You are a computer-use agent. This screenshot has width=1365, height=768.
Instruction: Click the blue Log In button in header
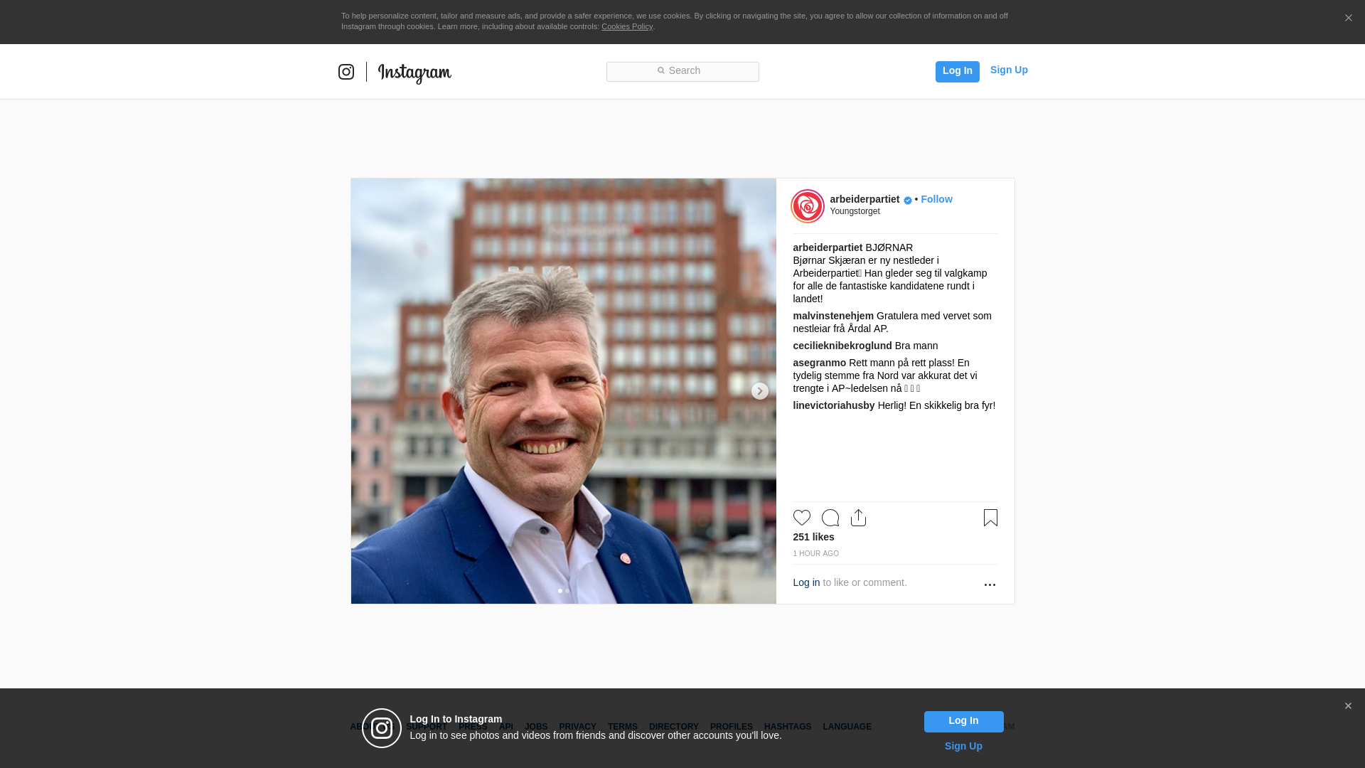[x=957, y=71]
